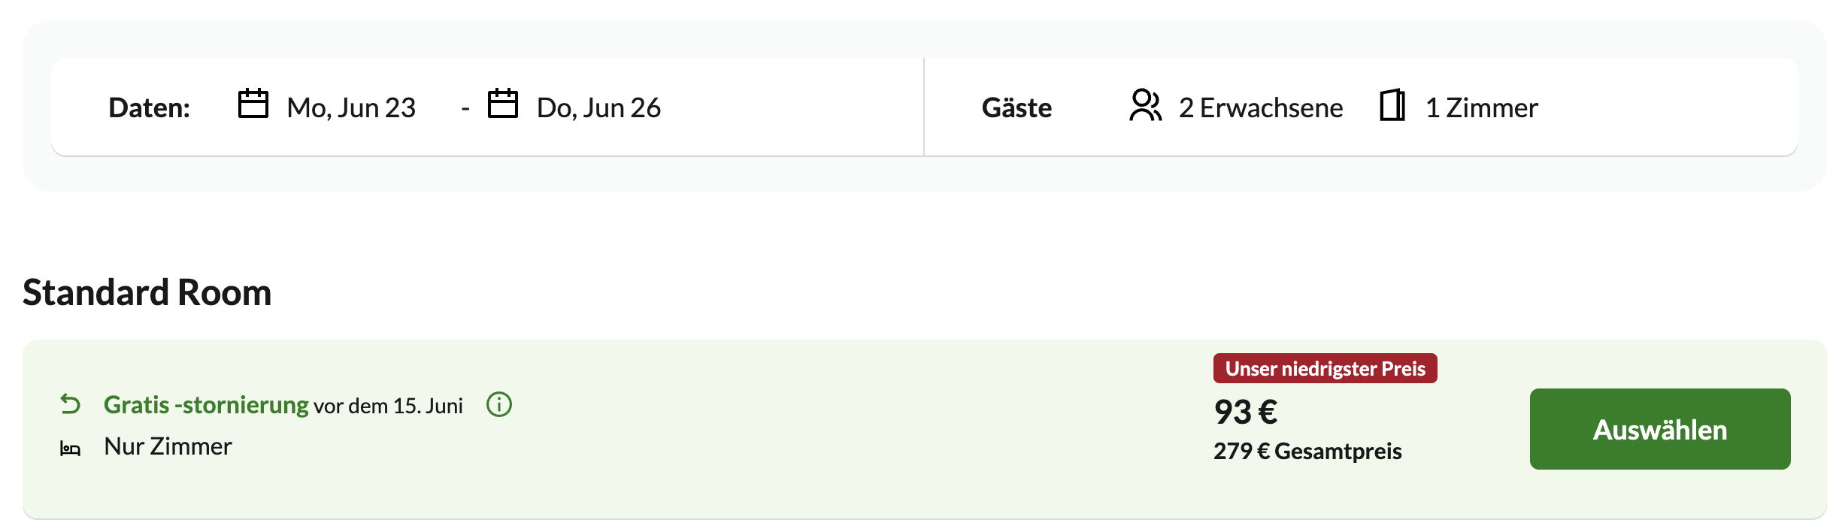Click the Gratis-stornierung link text
This screenshot has height=532, width=1839.
[x=206, y=405]
